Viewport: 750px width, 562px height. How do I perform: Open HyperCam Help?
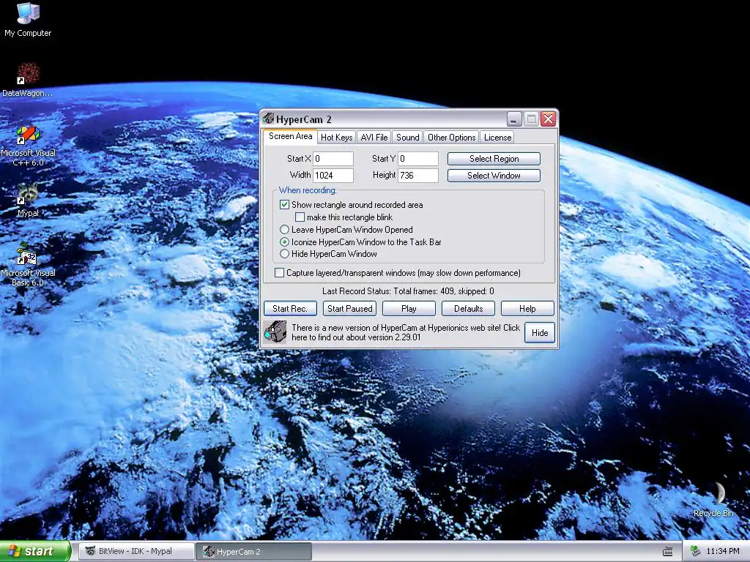coord(527,308)
